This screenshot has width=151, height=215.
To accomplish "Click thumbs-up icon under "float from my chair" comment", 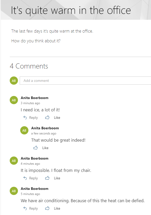I will point(47,178).
